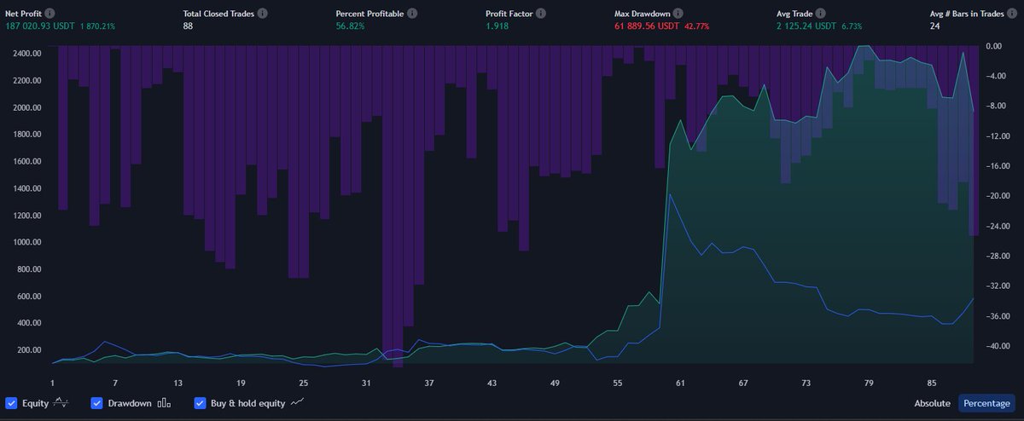Click the 2400.00 left axis label
Viewport: 1024px width, 421px height.
point(26,53)
